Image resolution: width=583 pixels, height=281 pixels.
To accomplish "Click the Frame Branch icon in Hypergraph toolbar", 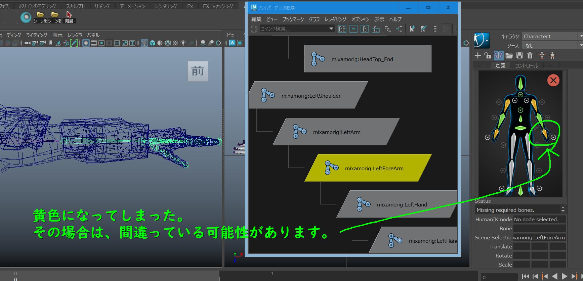I will tap(376, 29).
